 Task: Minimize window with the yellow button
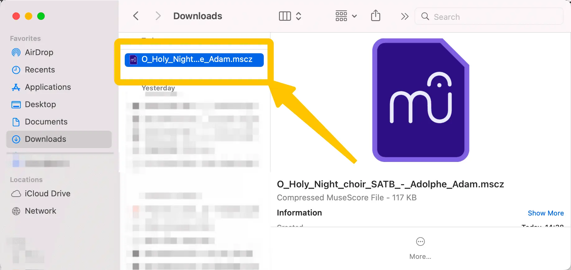point(29,16)
